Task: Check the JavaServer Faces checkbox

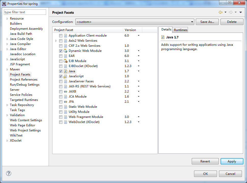Action: [61, 81]
